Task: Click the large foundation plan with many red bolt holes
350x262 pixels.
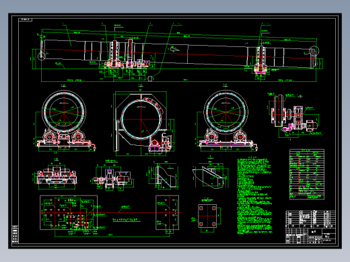Action: pos(69,212)
